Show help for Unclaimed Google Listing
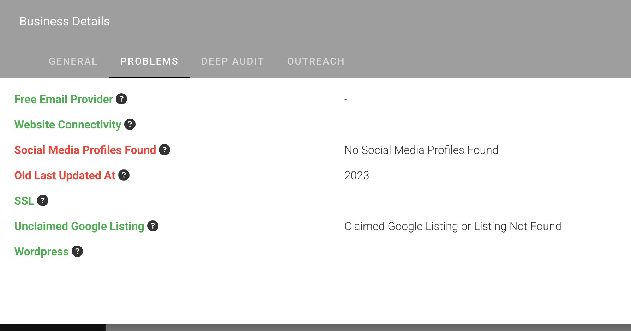The image size is (631, 331). [x=153, y=226]
